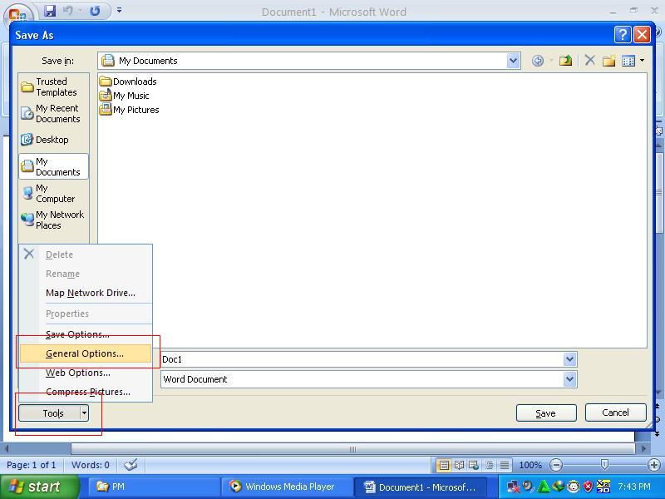Click the Words: 0 status entry
This screenshot has height=499, width=665.
tap(91, 465)
